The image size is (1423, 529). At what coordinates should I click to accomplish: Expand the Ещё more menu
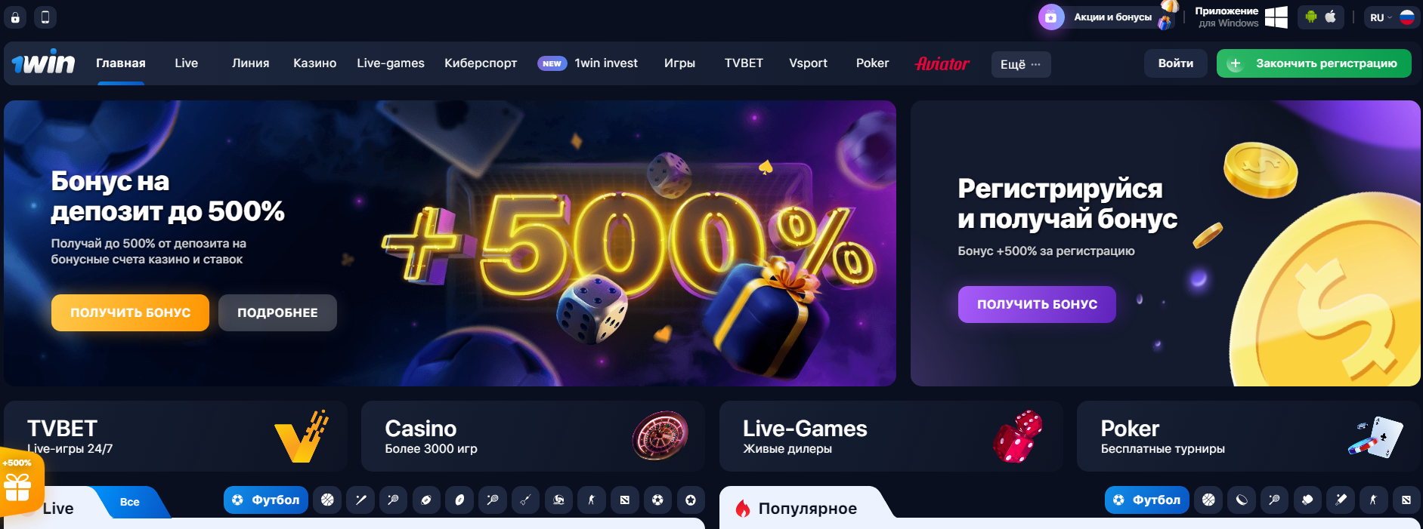[1020, 64]
